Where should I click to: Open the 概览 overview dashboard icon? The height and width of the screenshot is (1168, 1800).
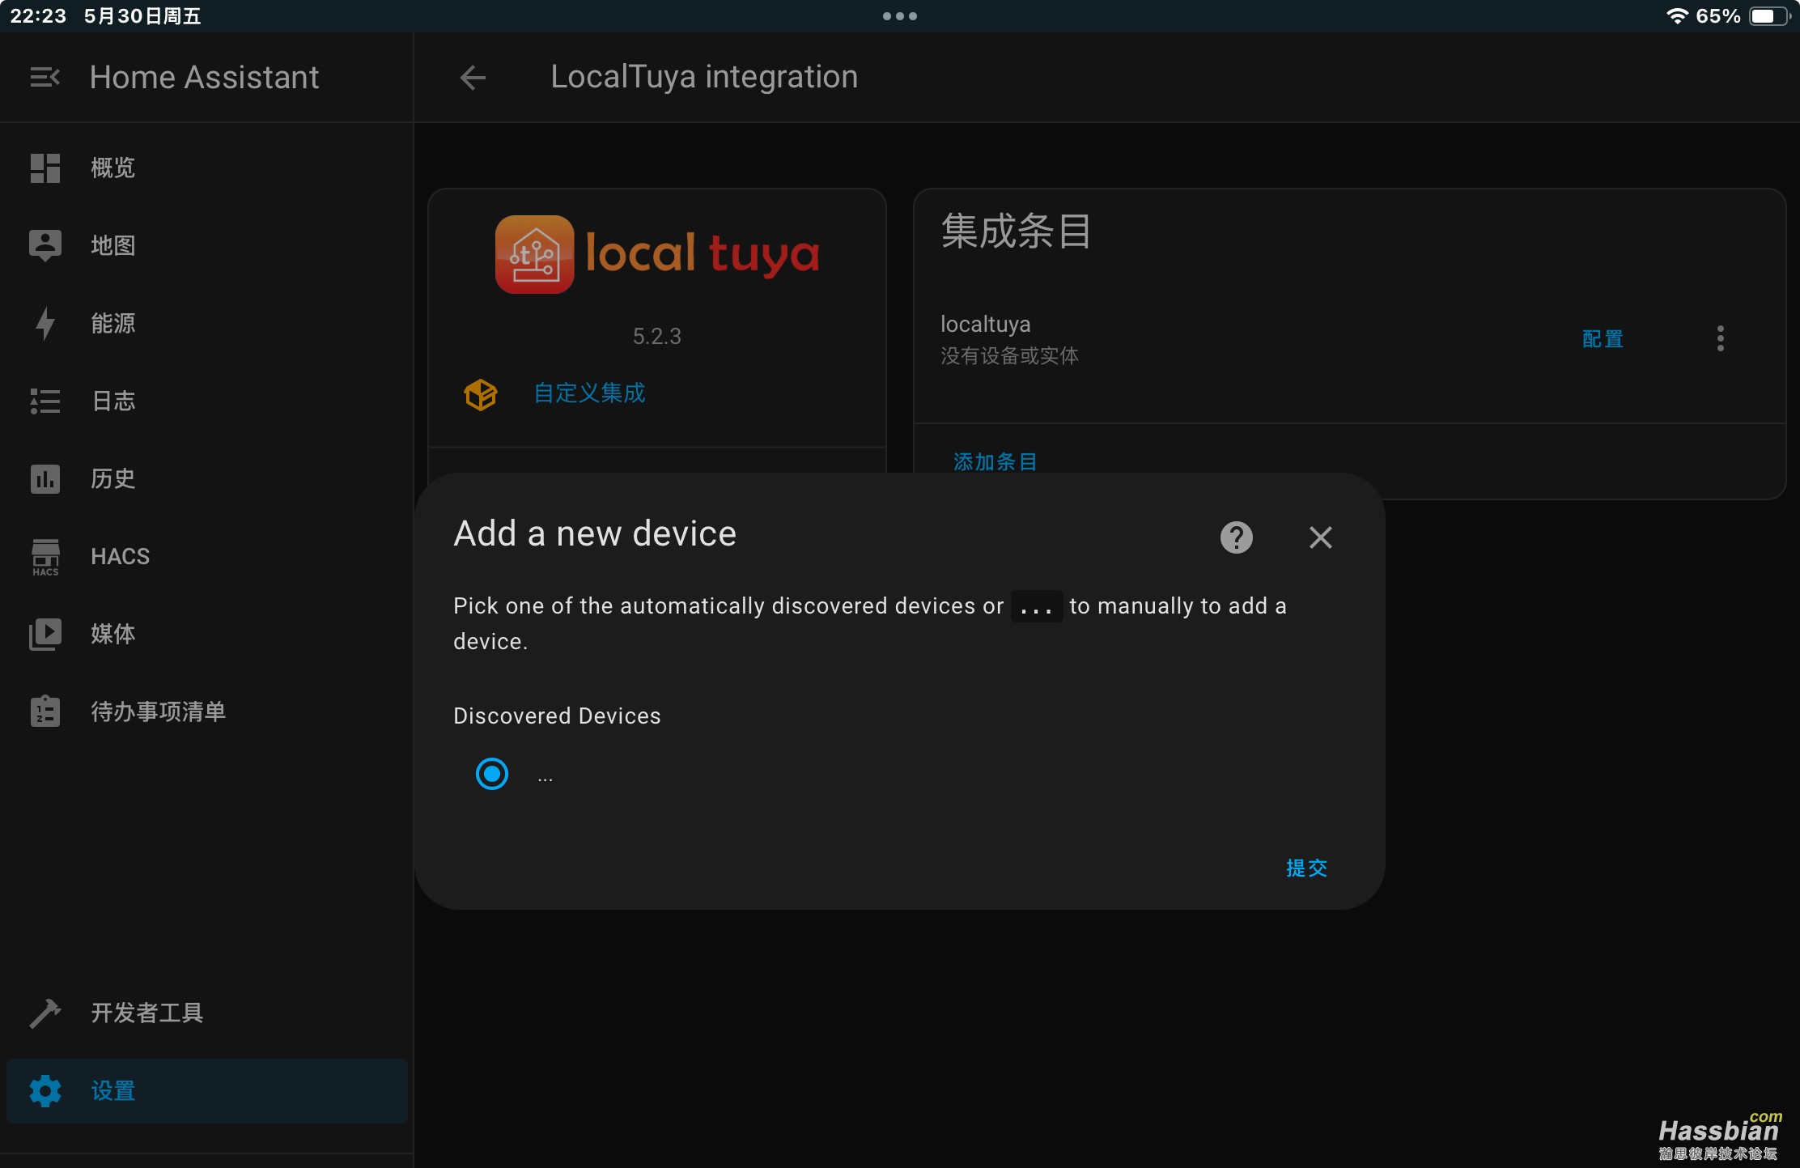point(45,168)
